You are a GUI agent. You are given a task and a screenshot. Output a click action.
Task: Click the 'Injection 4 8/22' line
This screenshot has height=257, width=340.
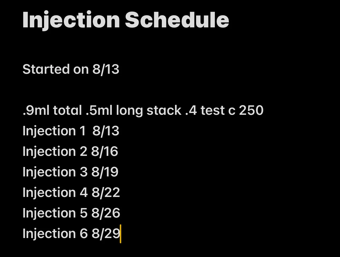(71, 193)
